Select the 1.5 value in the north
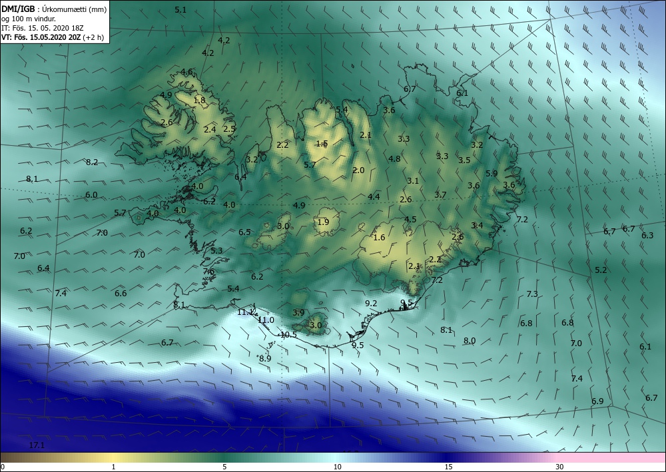 coord(322,144)
